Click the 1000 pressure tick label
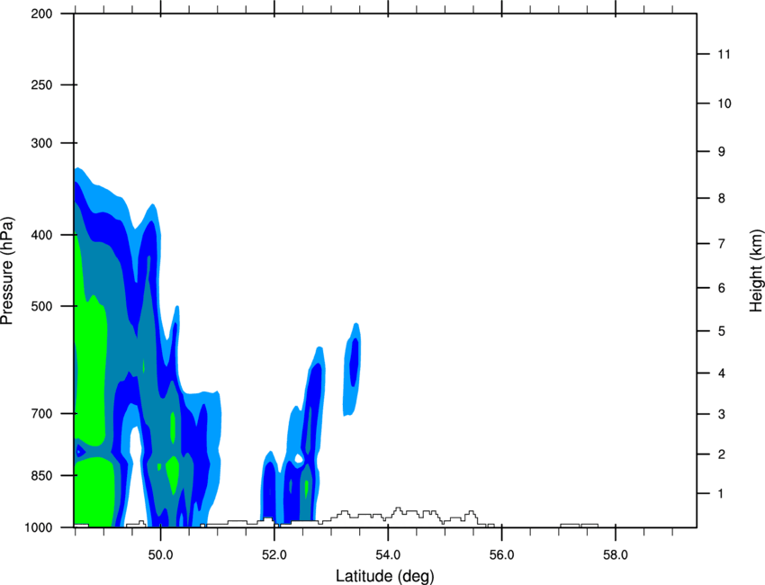This screenshot has width=765, height=585. click(x=38, y=527)
